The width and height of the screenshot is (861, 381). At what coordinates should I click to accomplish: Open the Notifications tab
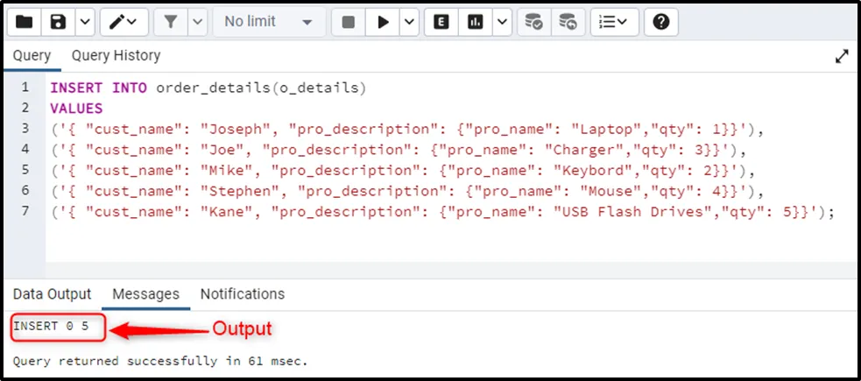point(243,294)
